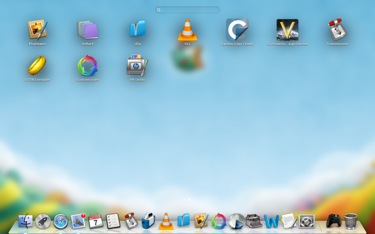This screenshot has width=375, height=234.
Task: Click the Launchpad search field
Action: (187, 10)
